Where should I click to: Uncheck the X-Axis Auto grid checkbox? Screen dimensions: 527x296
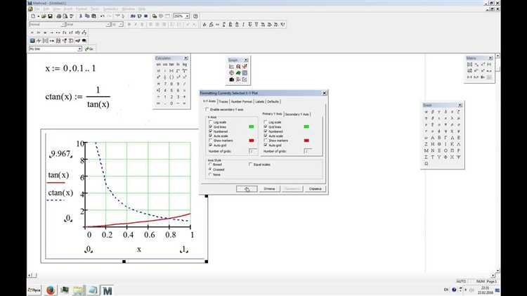[x=210, y=145]
